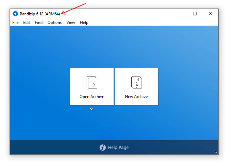The width and height of the screenshot is (233, 166).
Task: Open the Help menu
Action: (x=84, y=23)
